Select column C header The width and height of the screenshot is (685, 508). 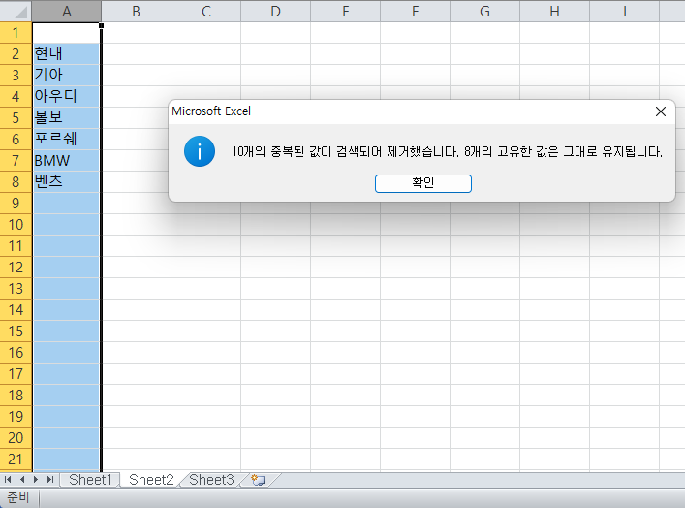(x=205, y=11)
